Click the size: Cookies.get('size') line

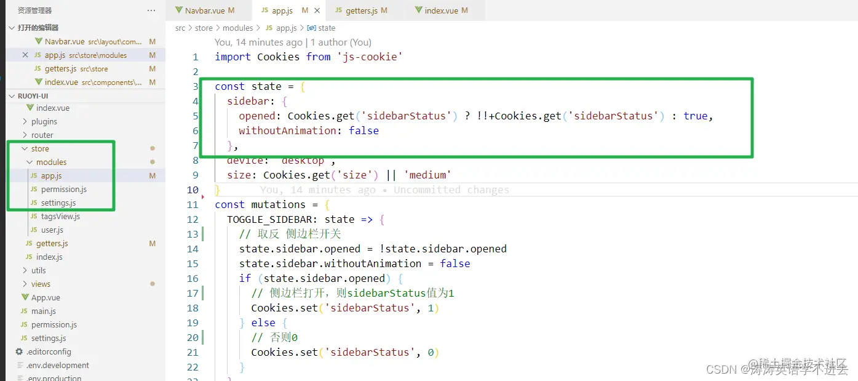pos(339,175)
